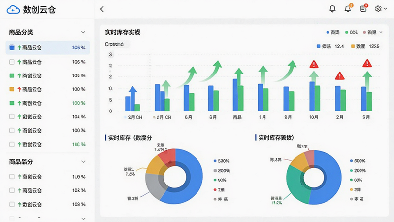Click the 209 % percentage value

[79, 47]
